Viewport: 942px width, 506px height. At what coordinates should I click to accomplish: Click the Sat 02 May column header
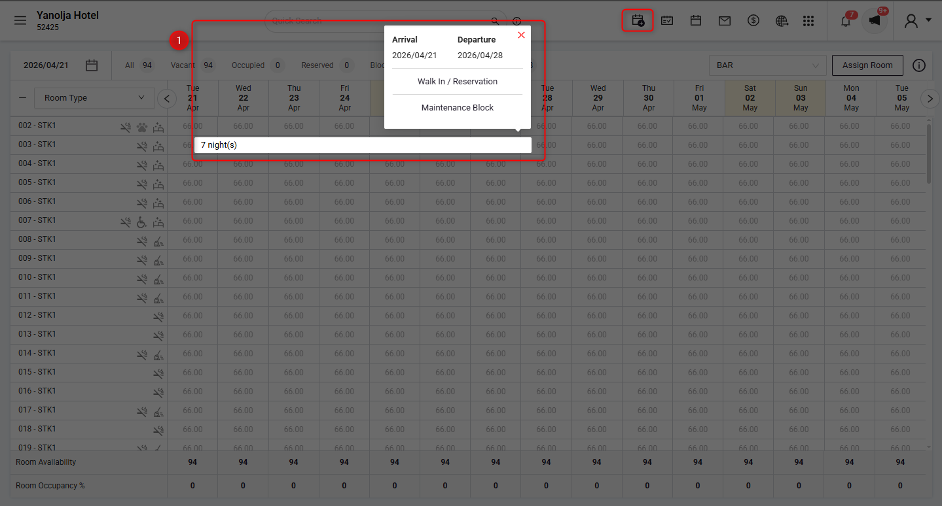(x=750, y=98)
